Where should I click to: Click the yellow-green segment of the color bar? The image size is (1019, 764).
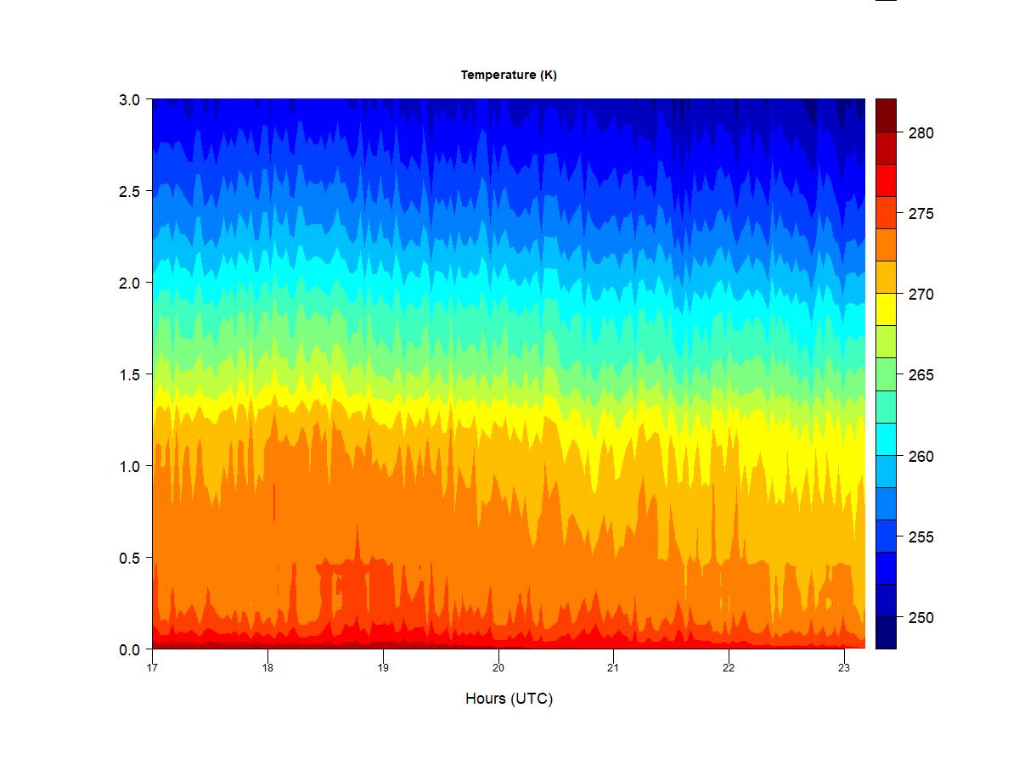(x=886, y=341)
